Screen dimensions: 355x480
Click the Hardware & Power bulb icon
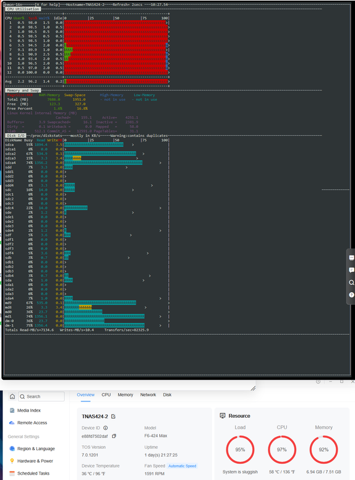pyautogui.click(x=12, y=461)
